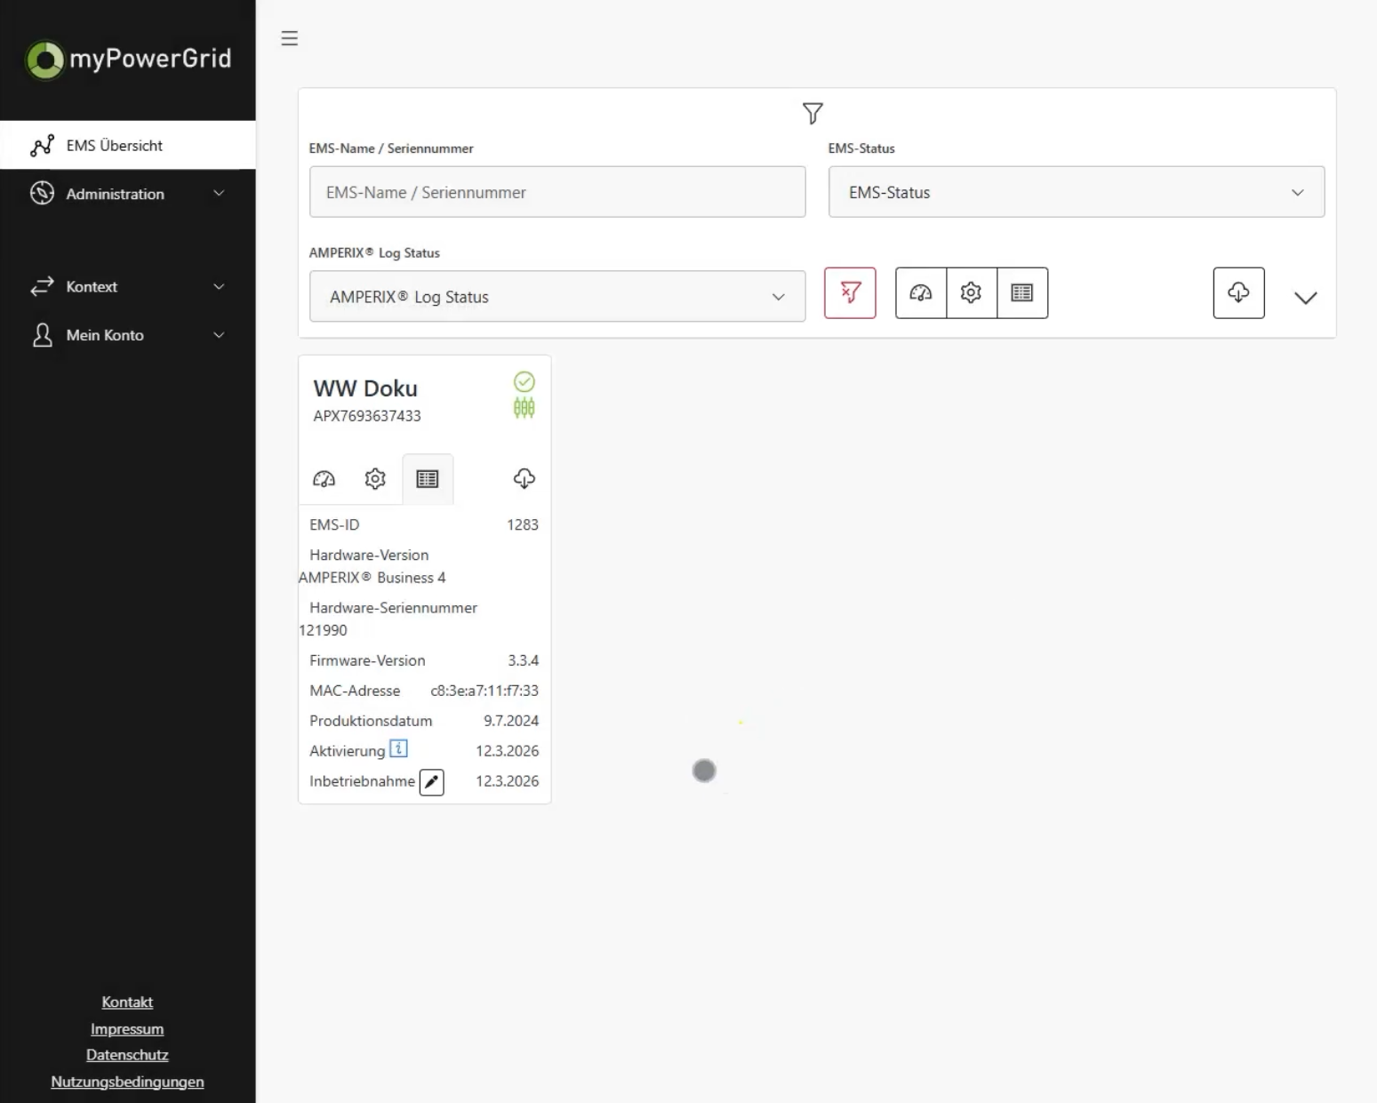Click the WW Doku card title
This screenshot has height=1103, width=1377.
coord(365,388)
